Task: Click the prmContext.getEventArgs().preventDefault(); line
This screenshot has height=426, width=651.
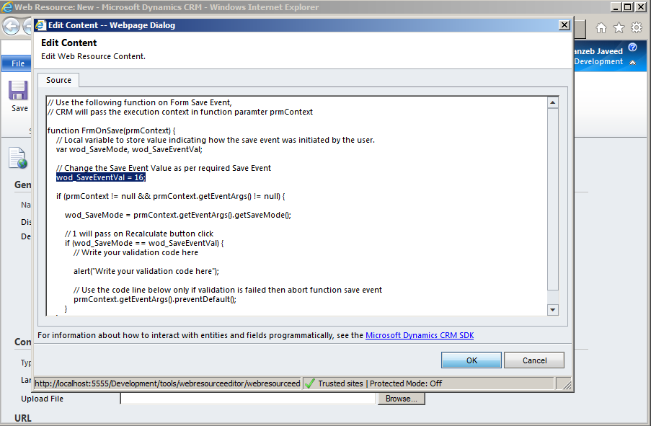Action: coord(155,299)
